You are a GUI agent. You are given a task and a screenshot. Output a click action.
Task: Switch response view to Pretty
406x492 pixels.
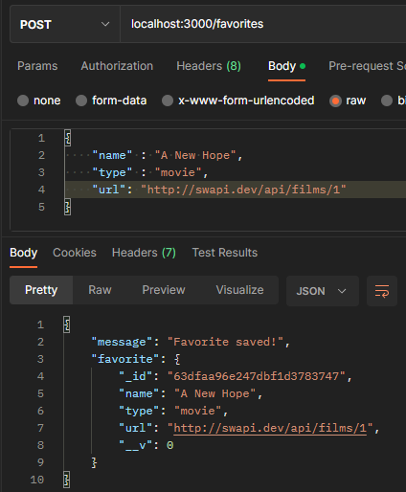coord(41,290)
